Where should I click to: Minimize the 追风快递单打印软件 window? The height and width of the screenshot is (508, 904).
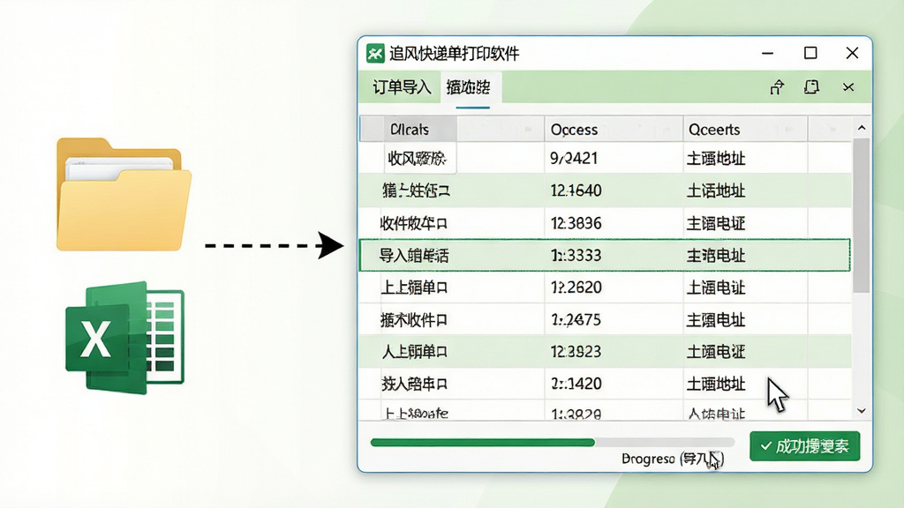click(x=767, y=54)
